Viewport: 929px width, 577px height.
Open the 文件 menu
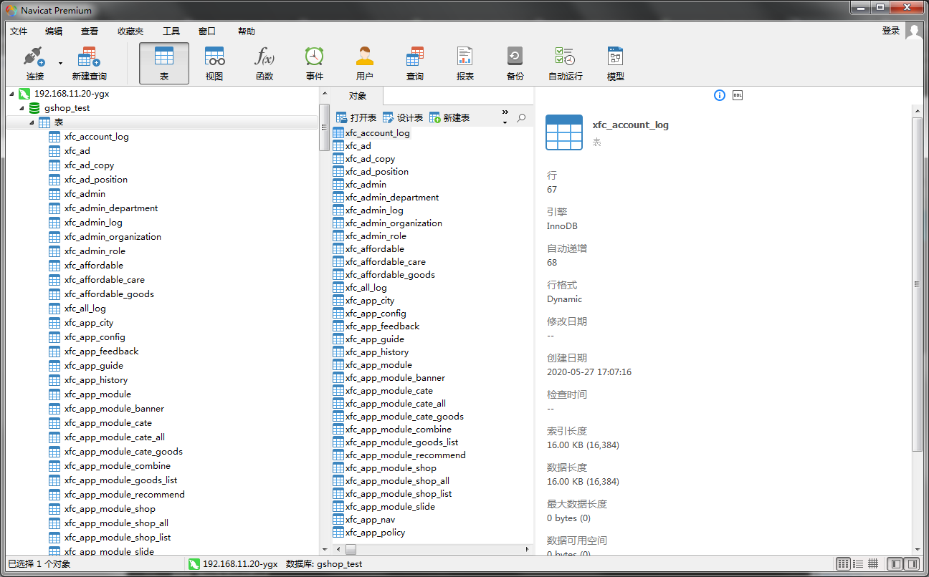coord(19,31)
